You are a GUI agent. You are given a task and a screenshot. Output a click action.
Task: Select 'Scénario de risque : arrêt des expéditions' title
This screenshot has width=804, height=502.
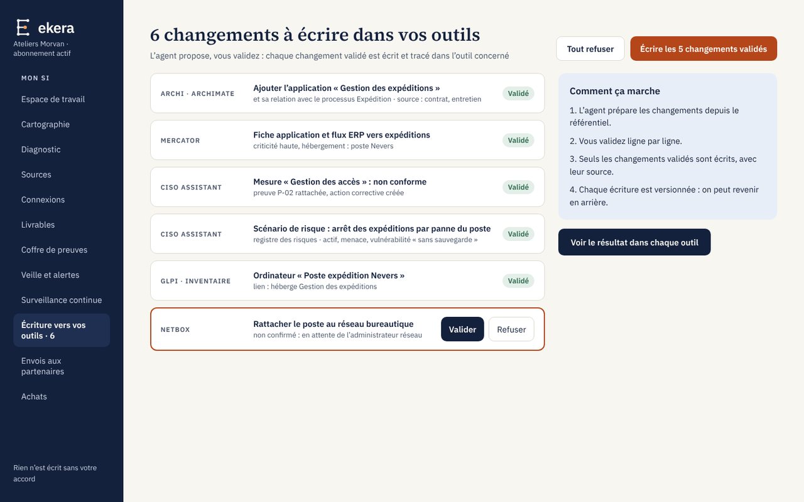(x=372, y=228)
